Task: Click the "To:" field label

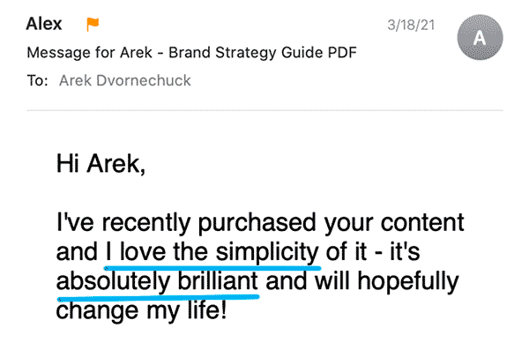Action: click(x=37, y=80)
